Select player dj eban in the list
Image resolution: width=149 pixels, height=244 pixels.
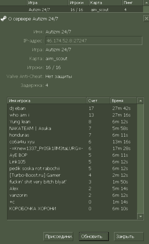(72, 108)
